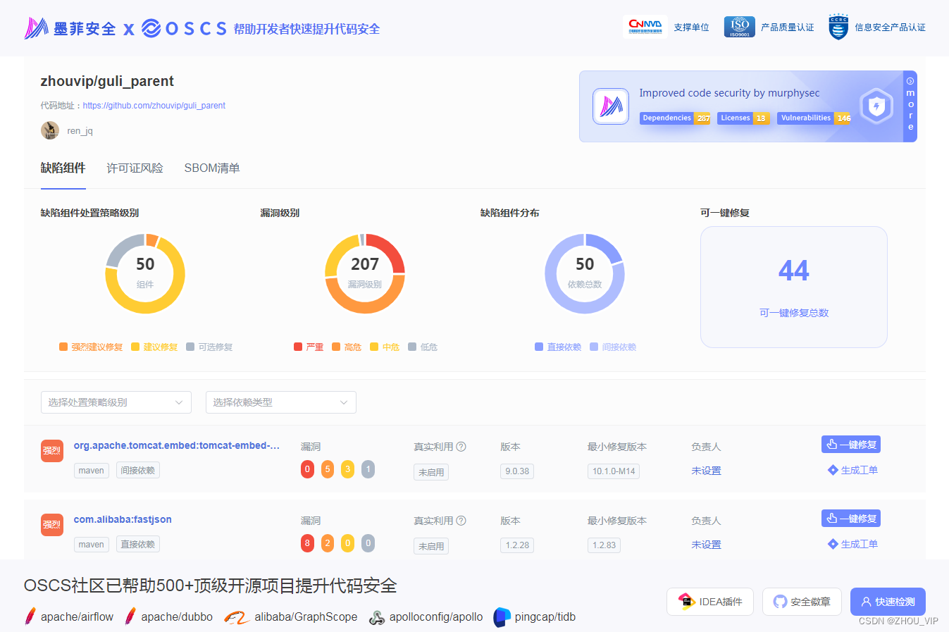Click the CNNVD certification badge
Image resolution: width=949 pixels, height=632 pixels.
(645, 25)
